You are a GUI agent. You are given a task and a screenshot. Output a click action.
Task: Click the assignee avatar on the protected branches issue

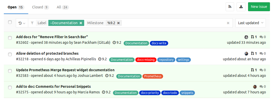(x=246, y=53)
